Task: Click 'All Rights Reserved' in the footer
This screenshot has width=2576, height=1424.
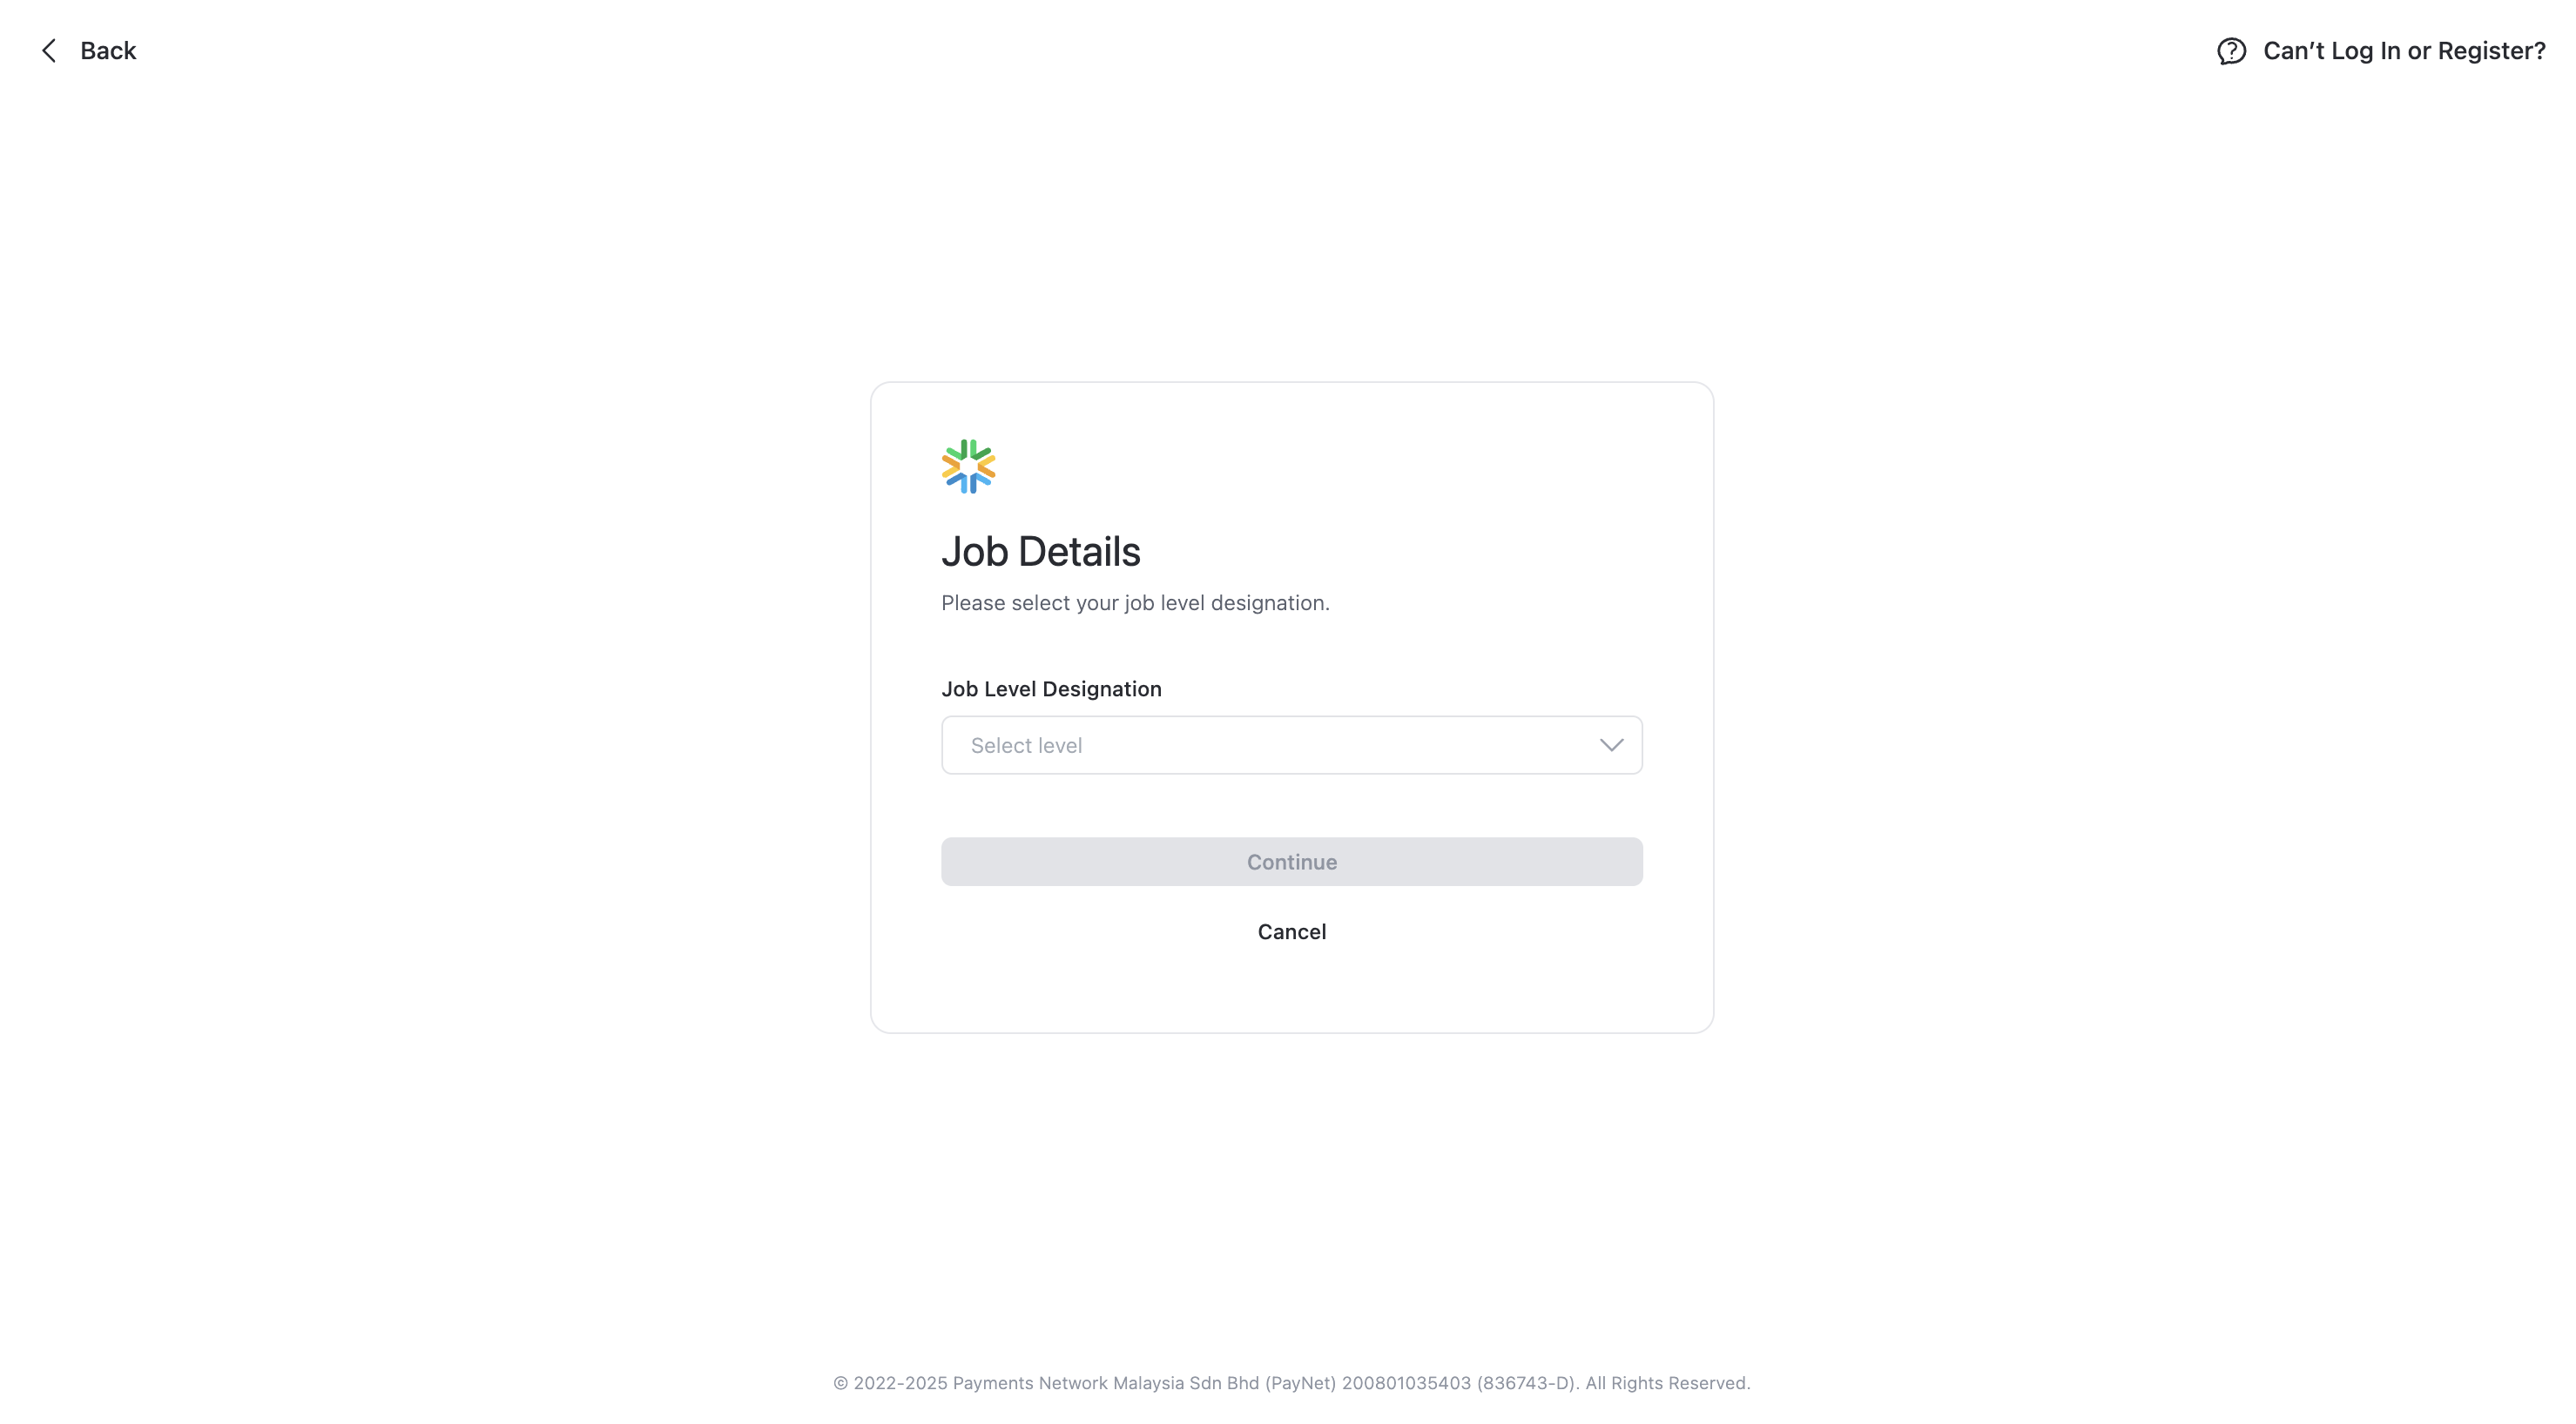Action: pyautogui.click(x=1666, y=1383)
